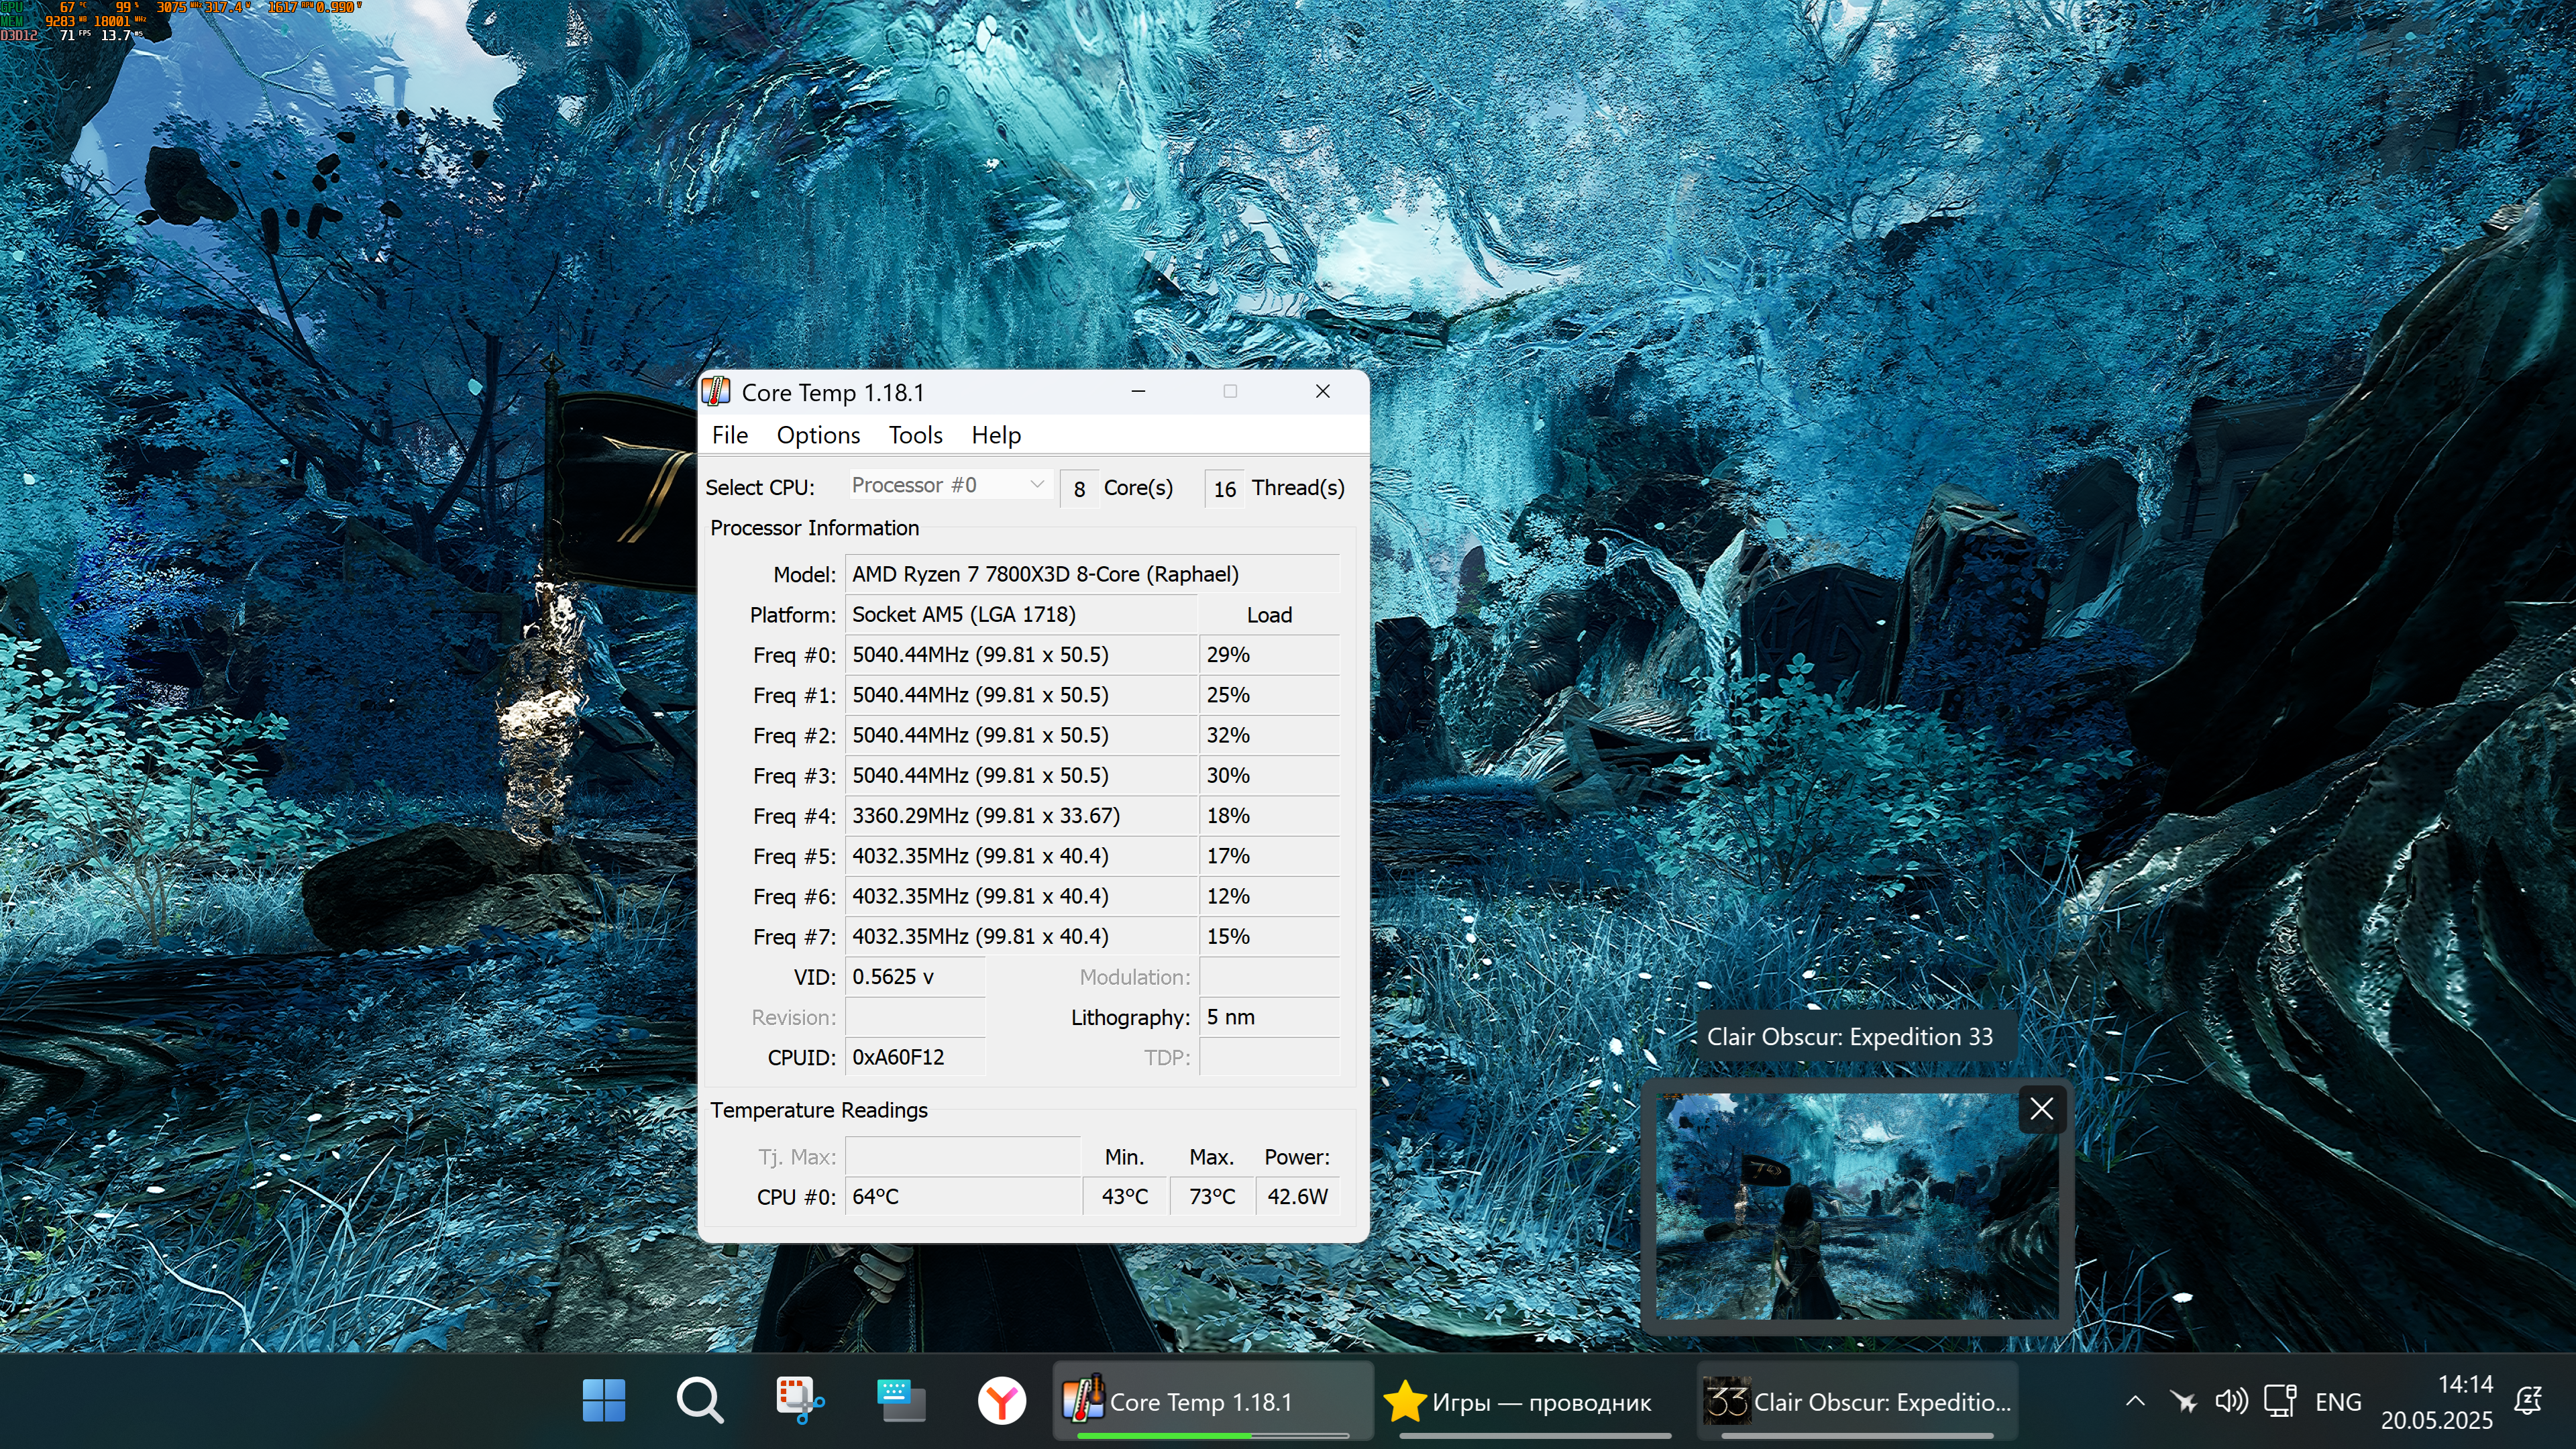
Task: Click the empty Tj. Max field
Action: point(962,1156)
